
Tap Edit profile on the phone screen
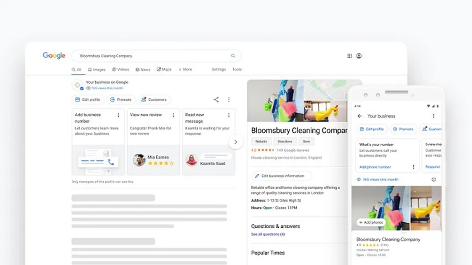pos(372,129)
